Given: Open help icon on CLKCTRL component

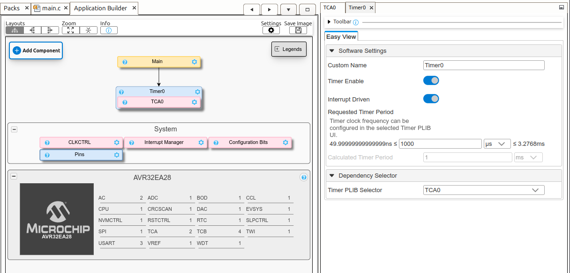Looking at the screenshot, I should (47, 143).
